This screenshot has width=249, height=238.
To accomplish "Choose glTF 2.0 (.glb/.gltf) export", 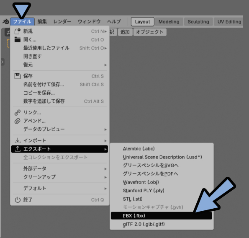I will pos(162,224).
